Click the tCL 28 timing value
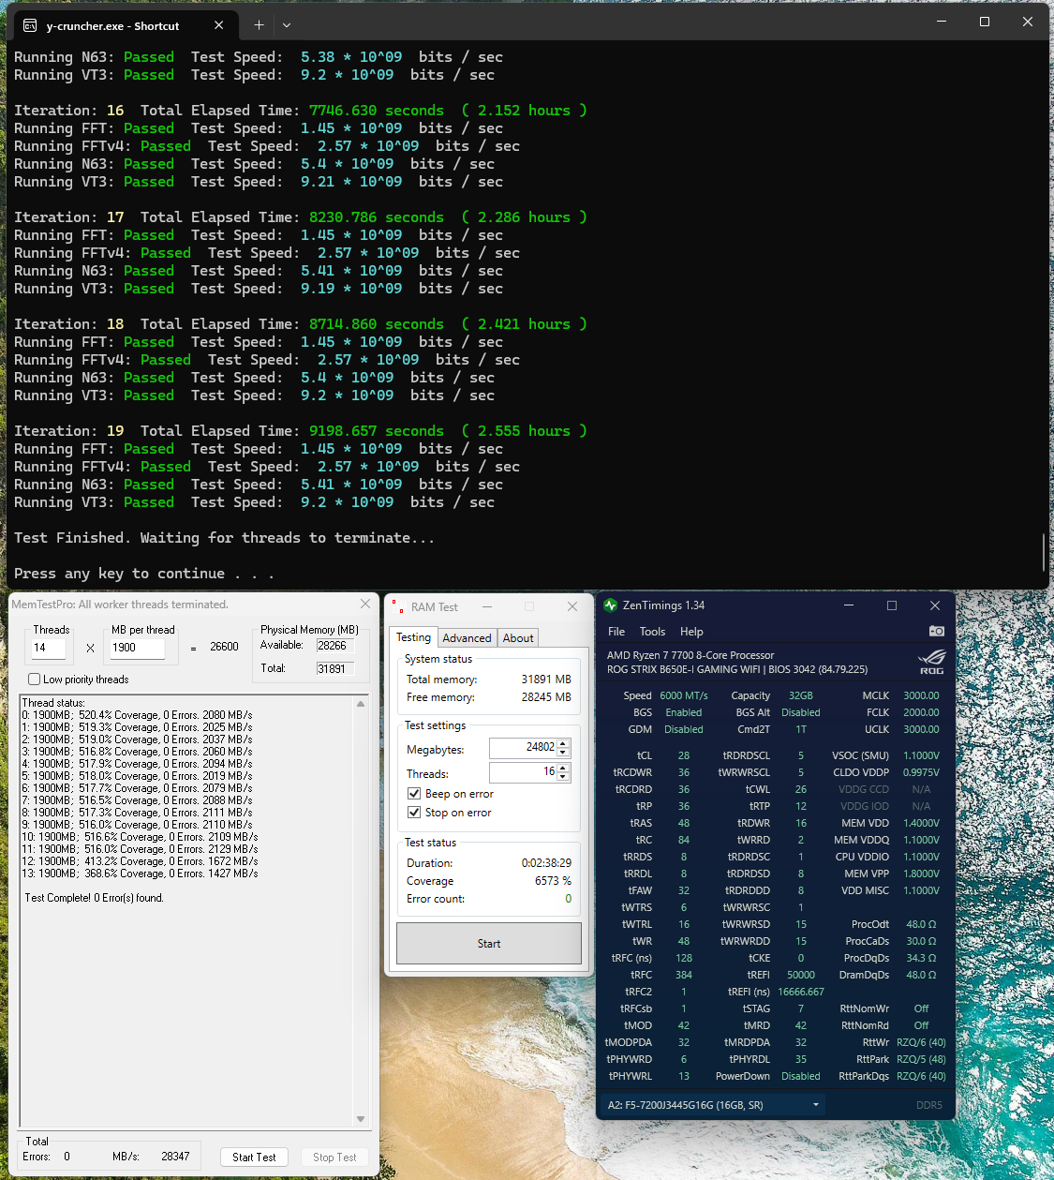 pos(684,755)
